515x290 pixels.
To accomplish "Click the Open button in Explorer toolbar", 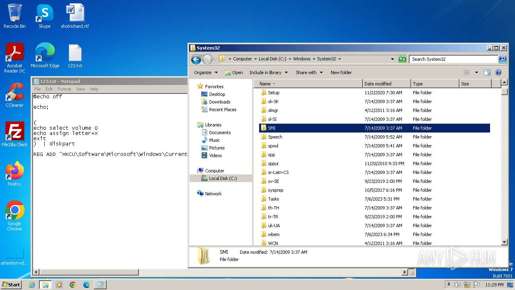I will tap(234, 72).
